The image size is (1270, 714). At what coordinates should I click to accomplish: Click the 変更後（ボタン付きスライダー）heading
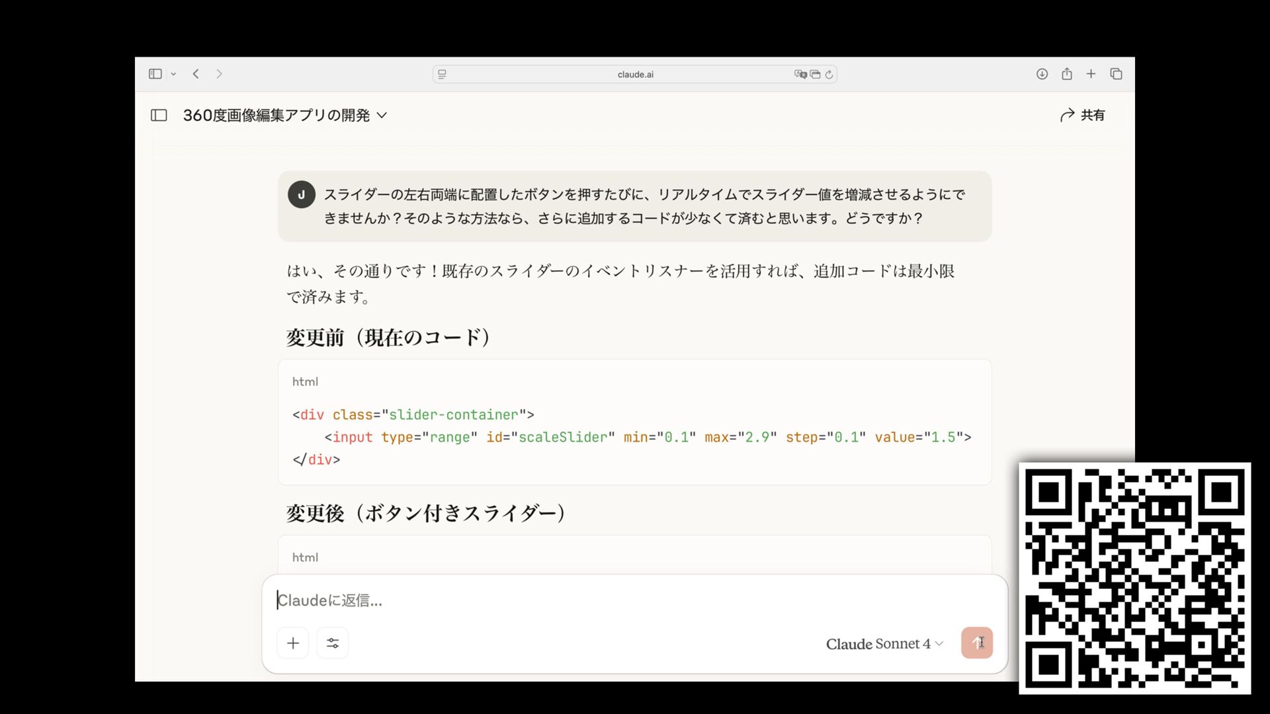(x=427, y=513)
